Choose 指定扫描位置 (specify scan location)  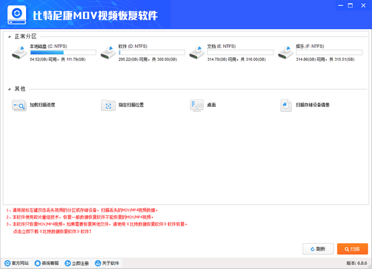click(x=123, y=105)
